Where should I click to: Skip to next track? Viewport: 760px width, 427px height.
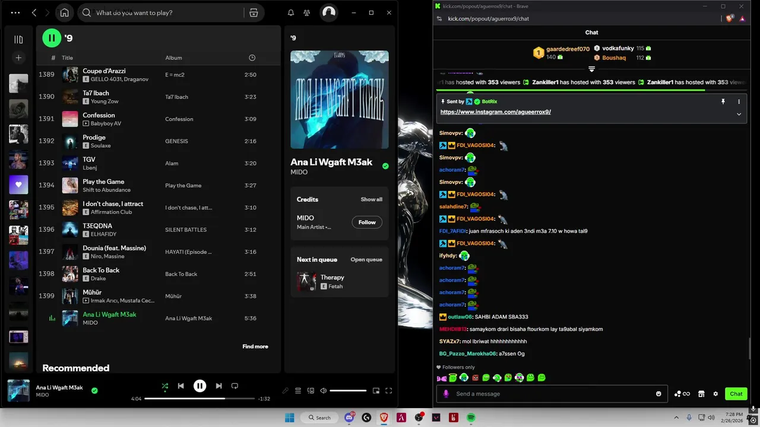click(x=218, y=386)
